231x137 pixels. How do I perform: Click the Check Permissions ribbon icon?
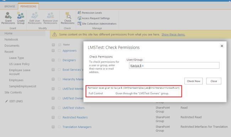pyautogui.click(x=68, y=15)
